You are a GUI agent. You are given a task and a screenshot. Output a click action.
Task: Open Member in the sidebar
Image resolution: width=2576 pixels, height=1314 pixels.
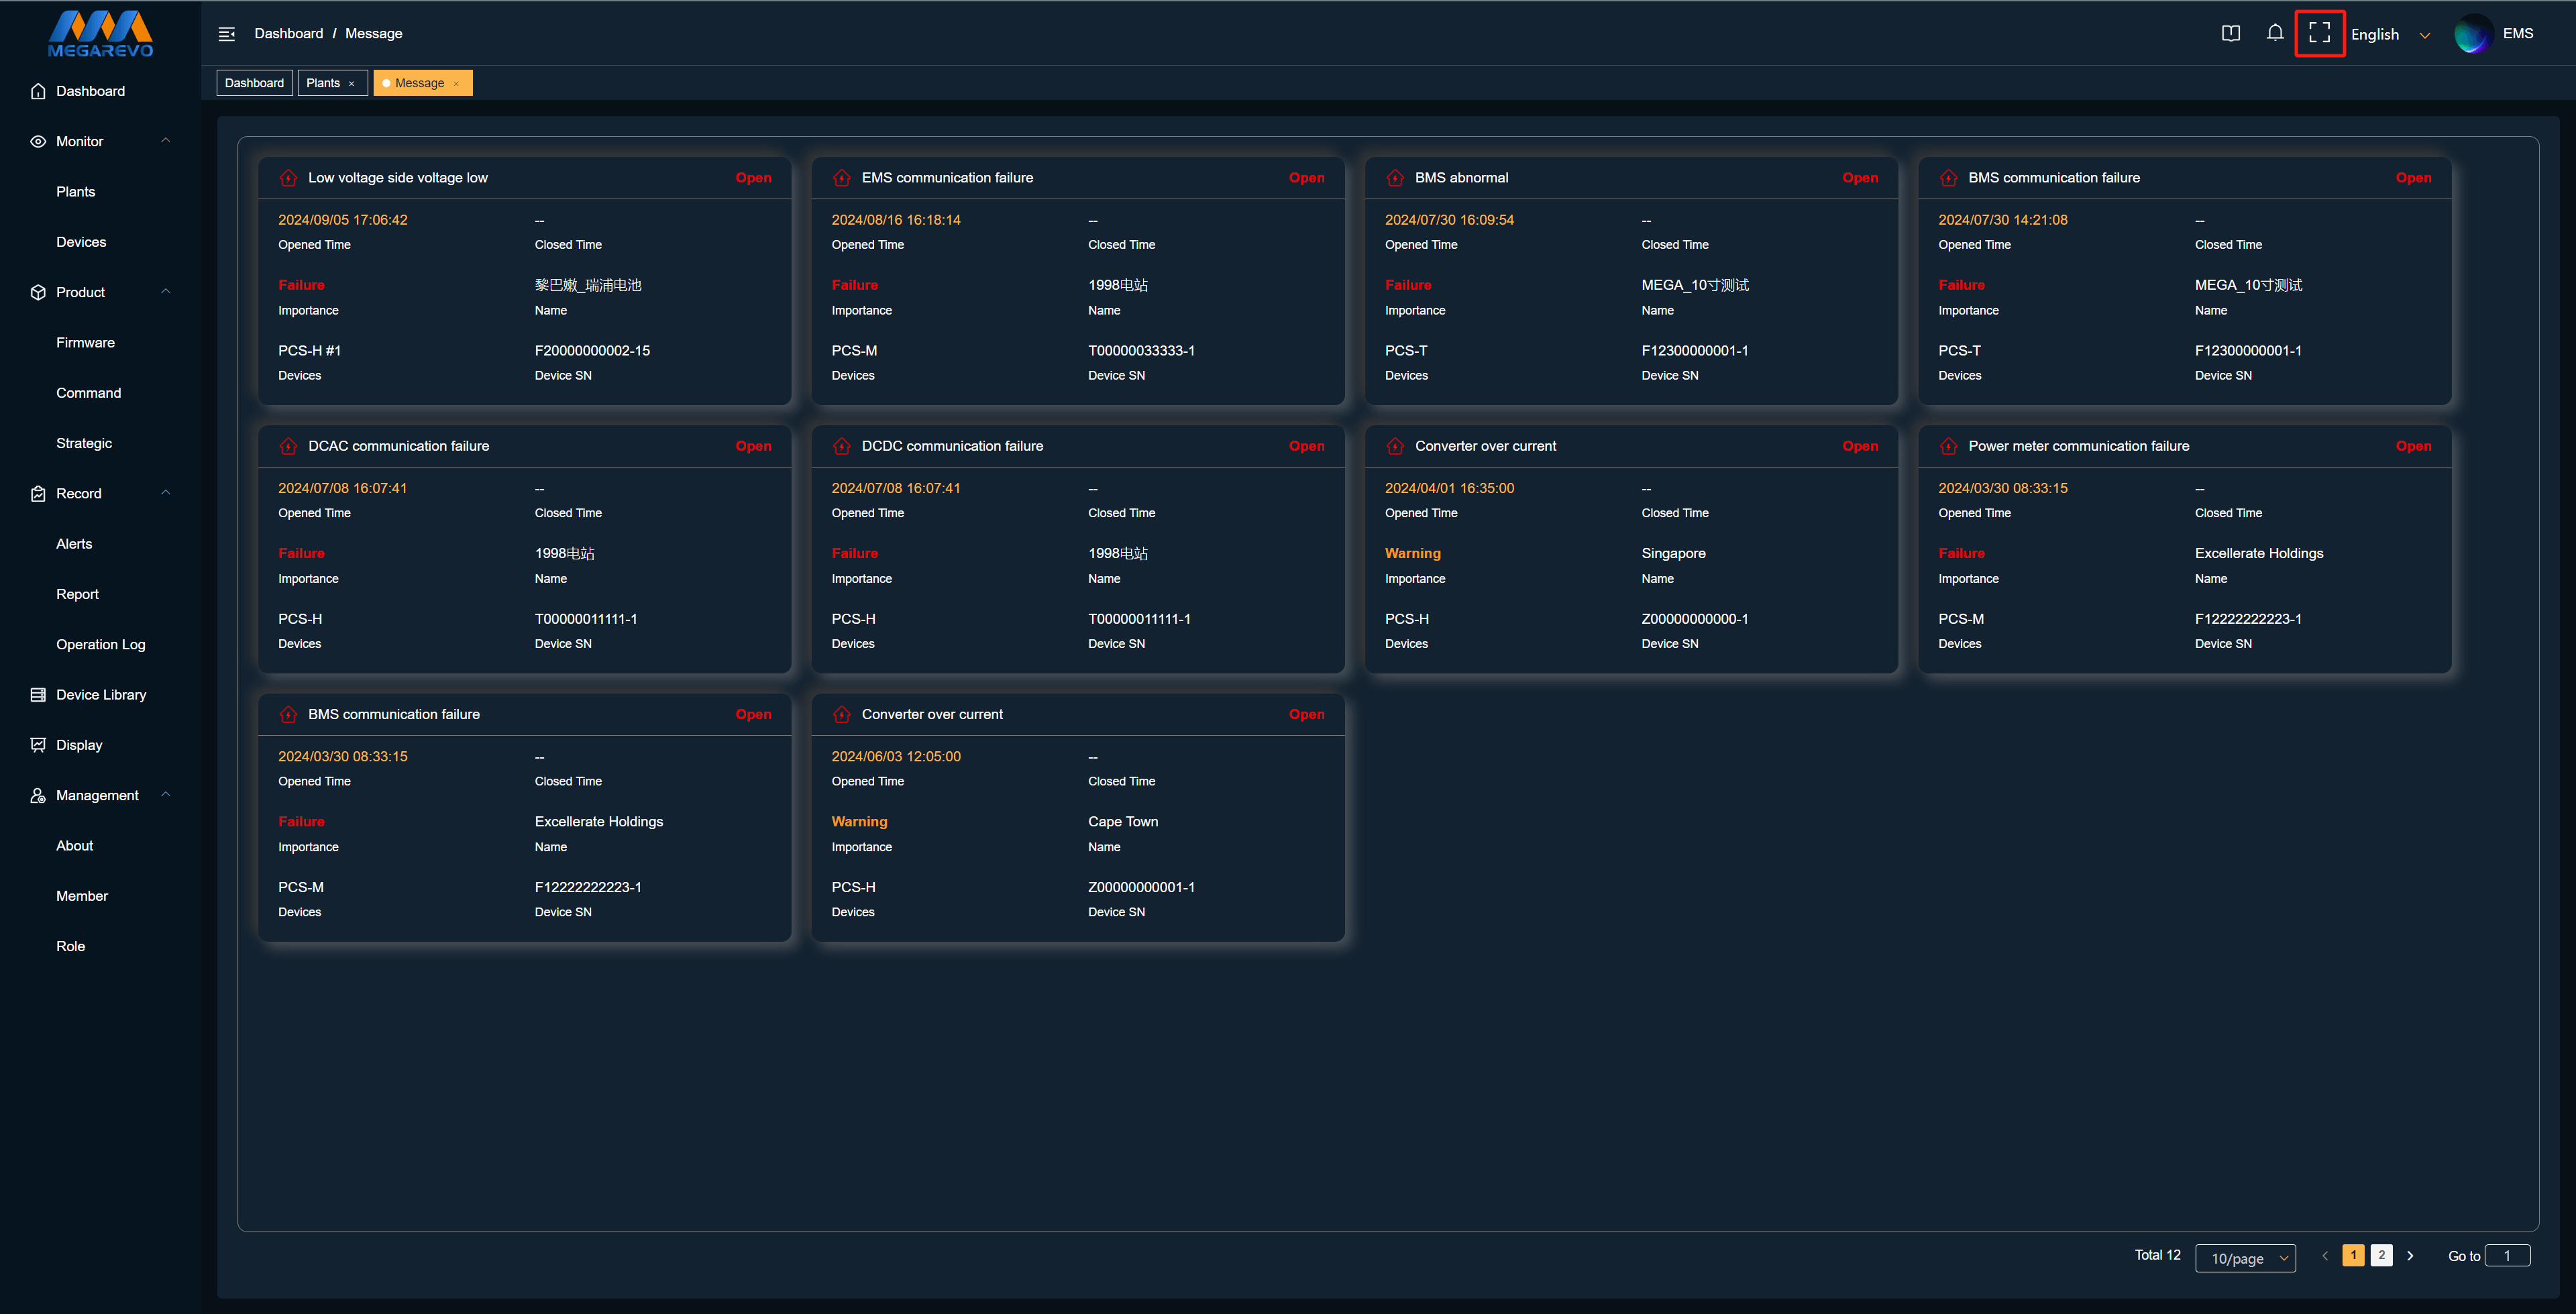click(81, 896)
